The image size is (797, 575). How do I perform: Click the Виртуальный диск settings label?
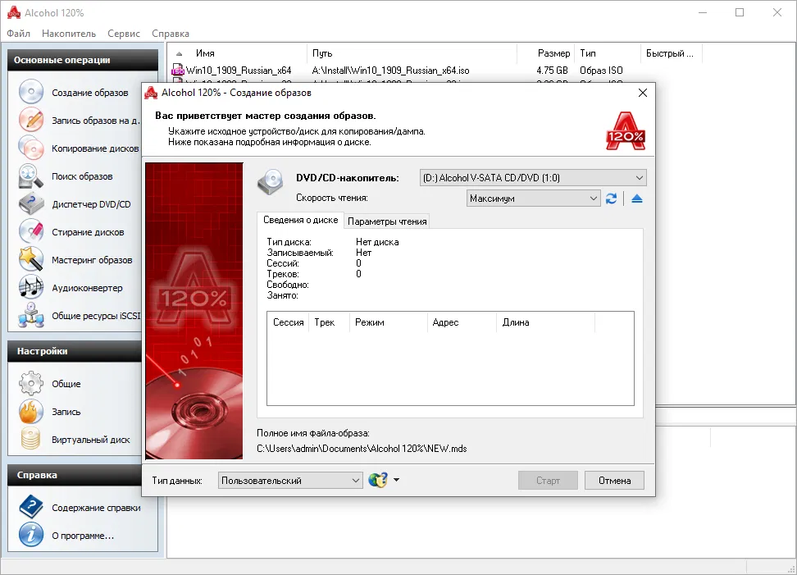point(91,440)
